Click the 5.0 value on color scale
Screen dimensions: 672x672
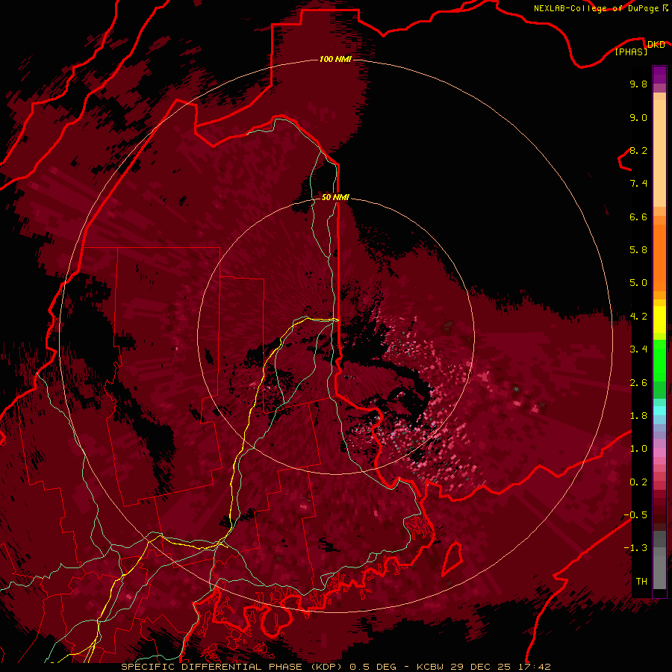pyautogui.click(x=638, y=283)
